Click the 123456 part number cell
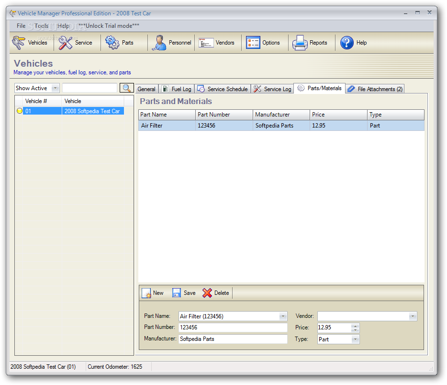Image resolution: width=447 pixels, height=385 pixels. [224, 126]
